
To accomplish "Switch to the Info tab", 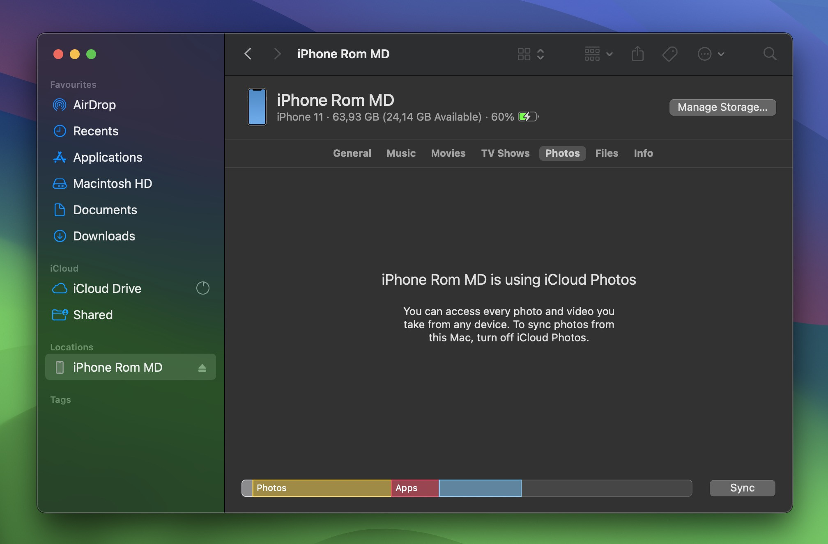I will click(643, 153).
